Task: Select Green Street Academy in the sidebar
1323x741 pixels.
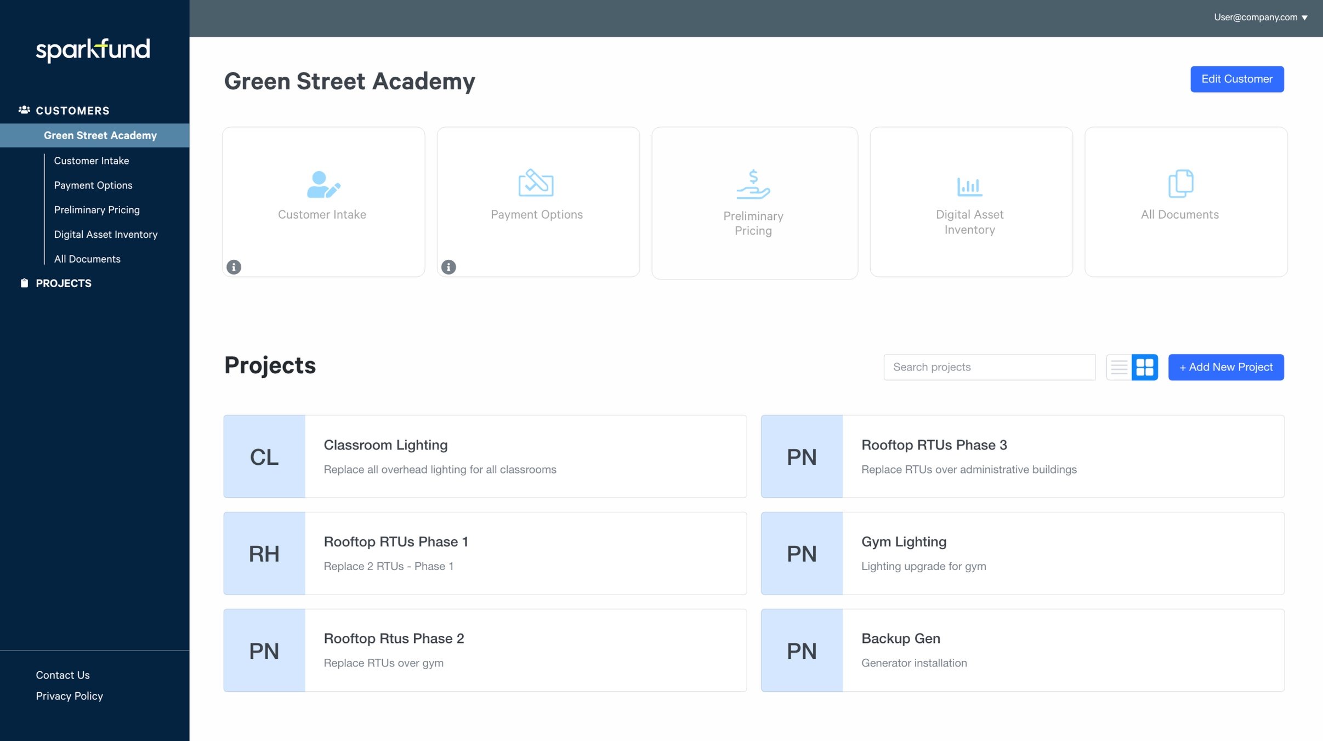Action: (x=100, y=135)
